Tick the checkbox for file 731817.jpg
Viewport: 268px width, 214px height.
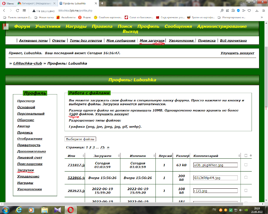pyautogui.click(x=245, y=165)
